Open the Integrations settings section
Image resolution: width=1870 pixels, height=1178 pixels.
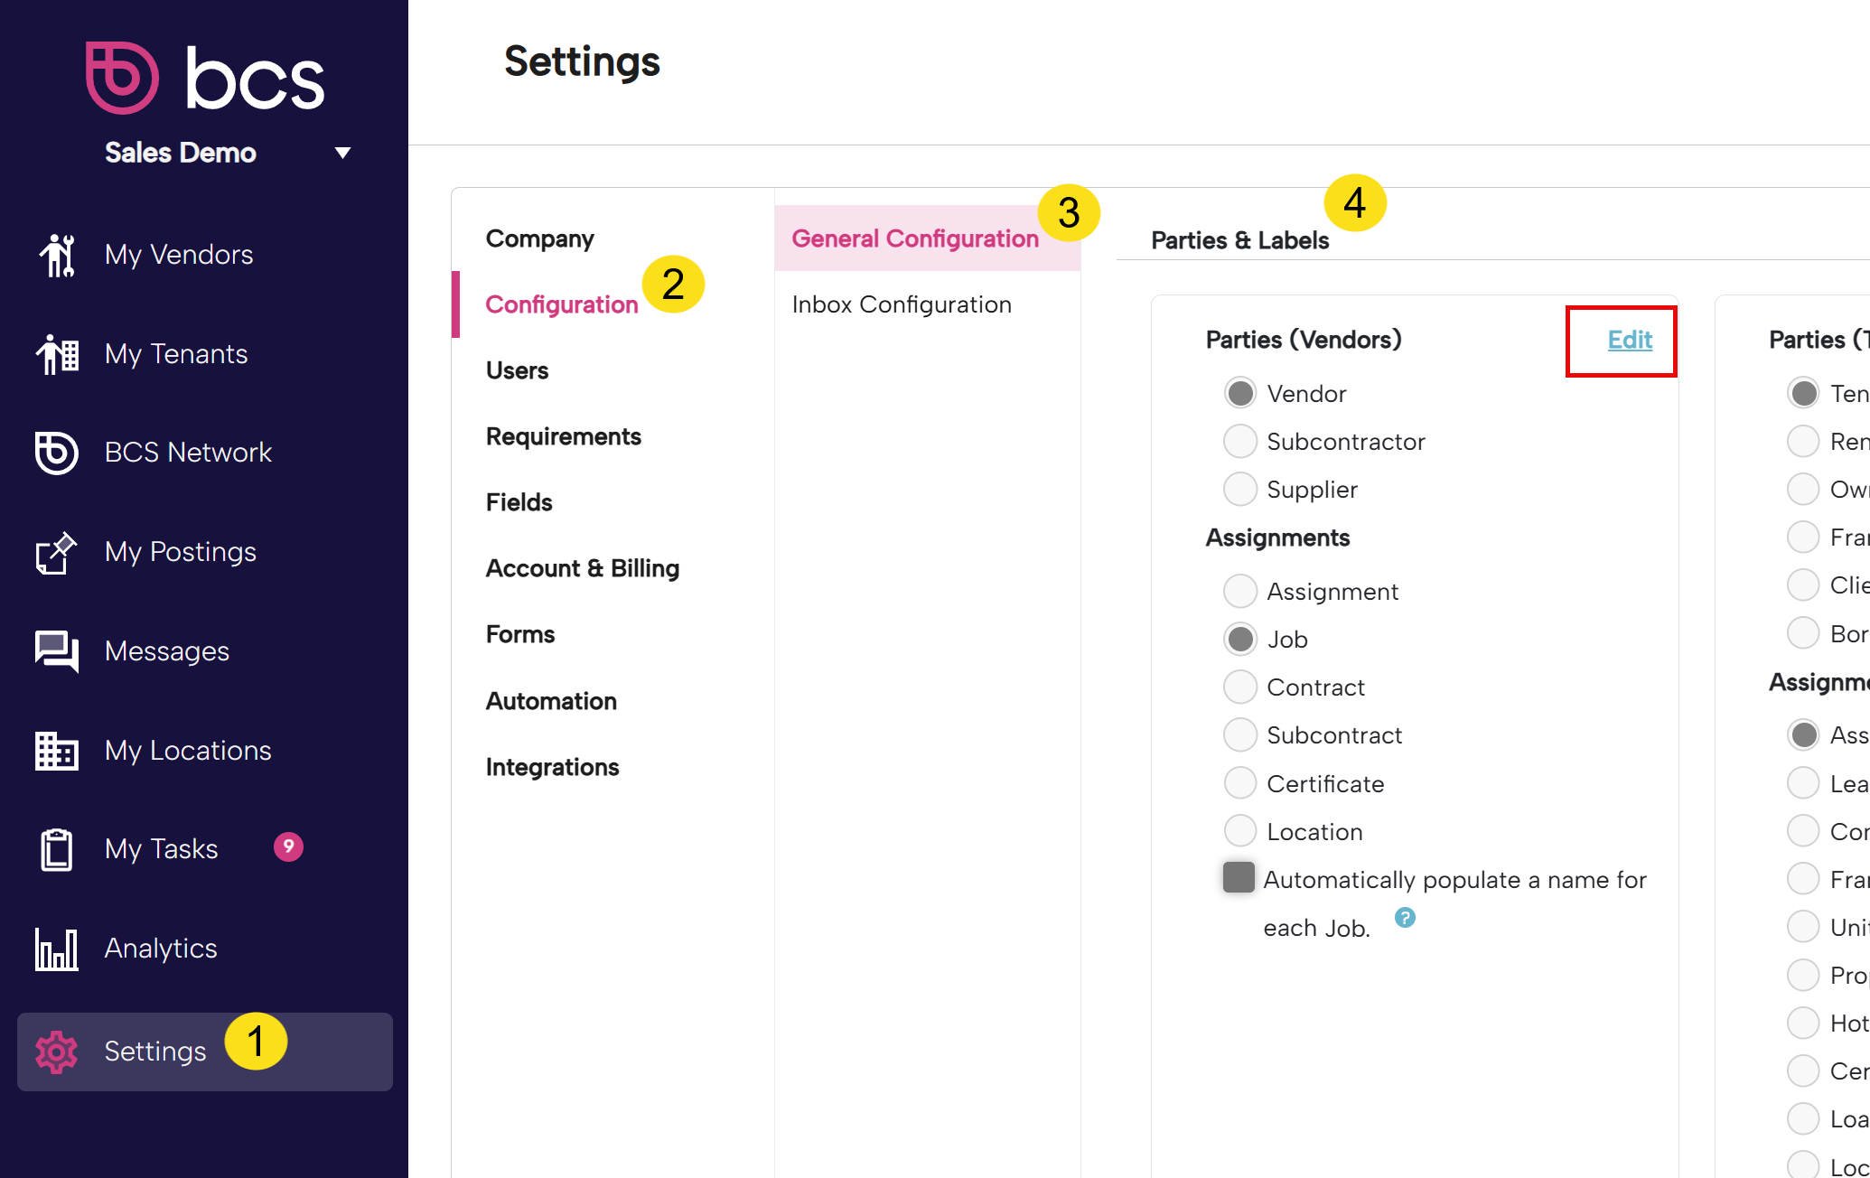pos(552,767)
